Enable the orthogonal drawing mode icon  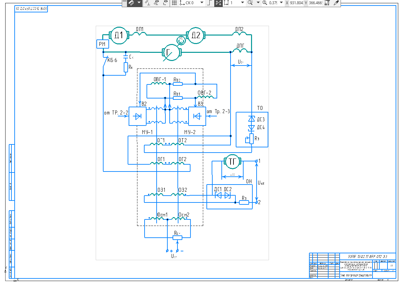point(209,3)
